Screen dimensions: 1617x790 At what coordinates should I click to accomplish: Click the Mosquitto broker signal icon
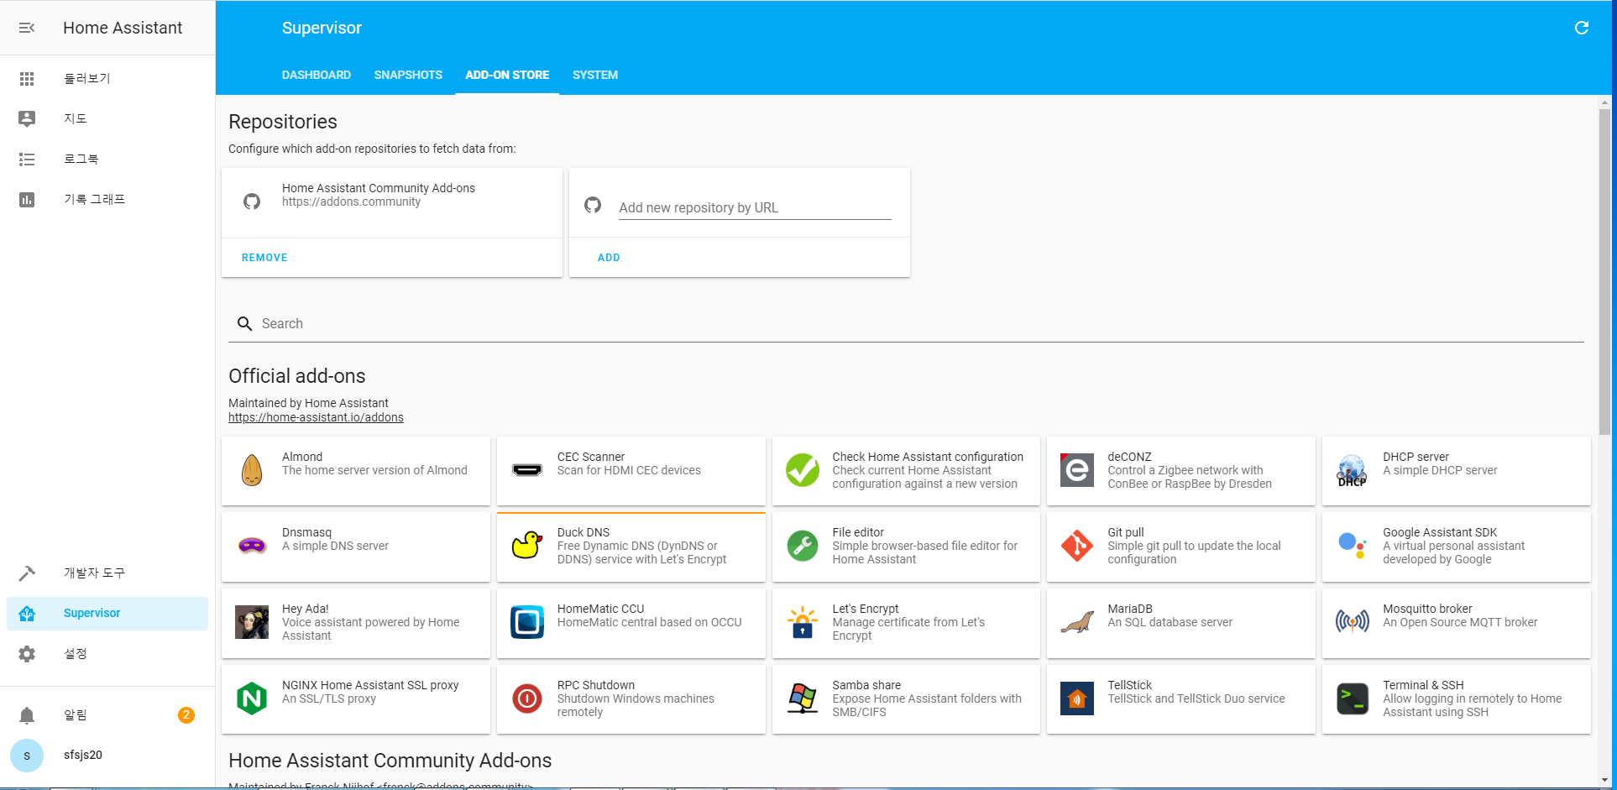tap(1353, 622)
